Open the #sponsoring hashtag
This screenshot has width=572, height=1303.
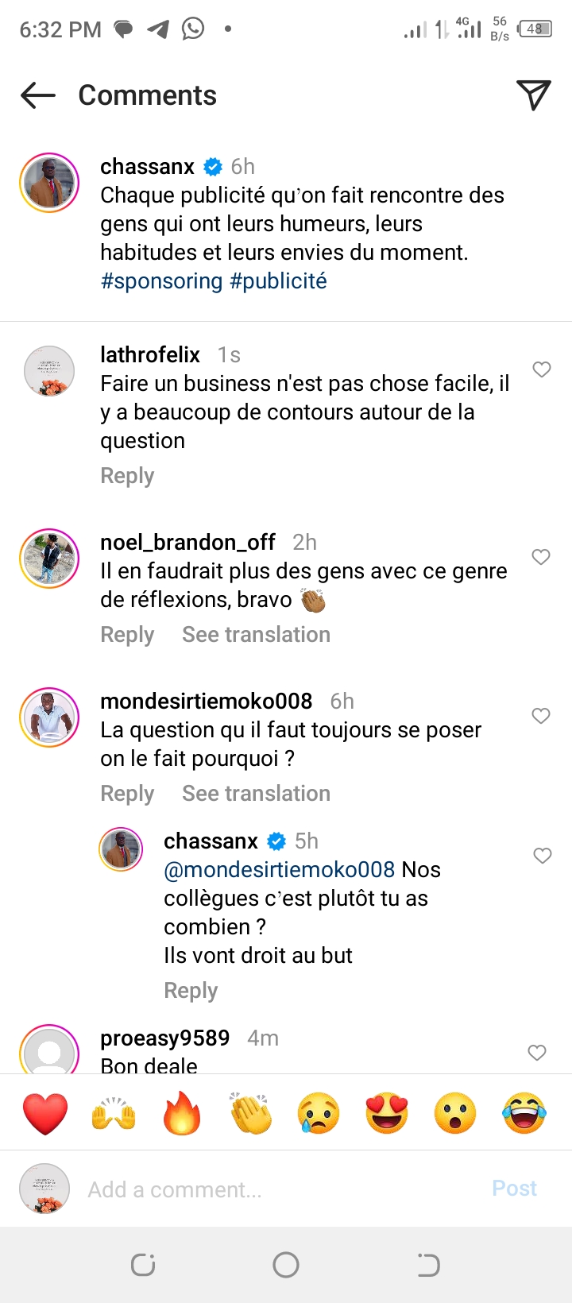click(x=161, y=281)
